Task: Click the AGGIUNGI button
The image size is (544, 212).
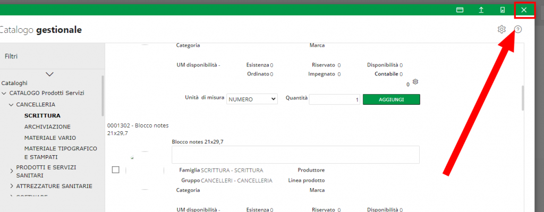Action: tap(392, 99)
